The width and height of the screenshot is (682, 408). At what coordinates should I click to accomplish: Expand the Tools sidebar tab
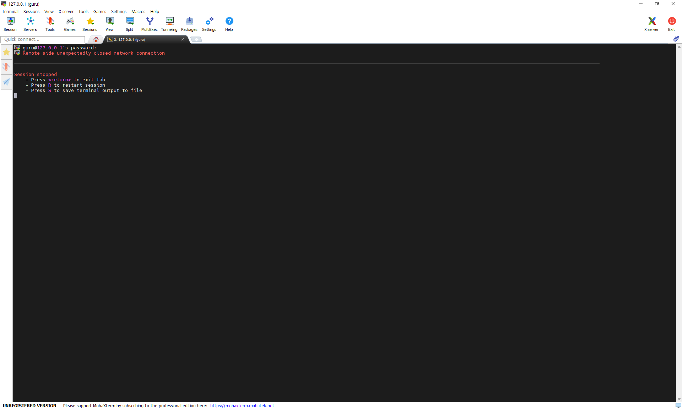(6, 67)
